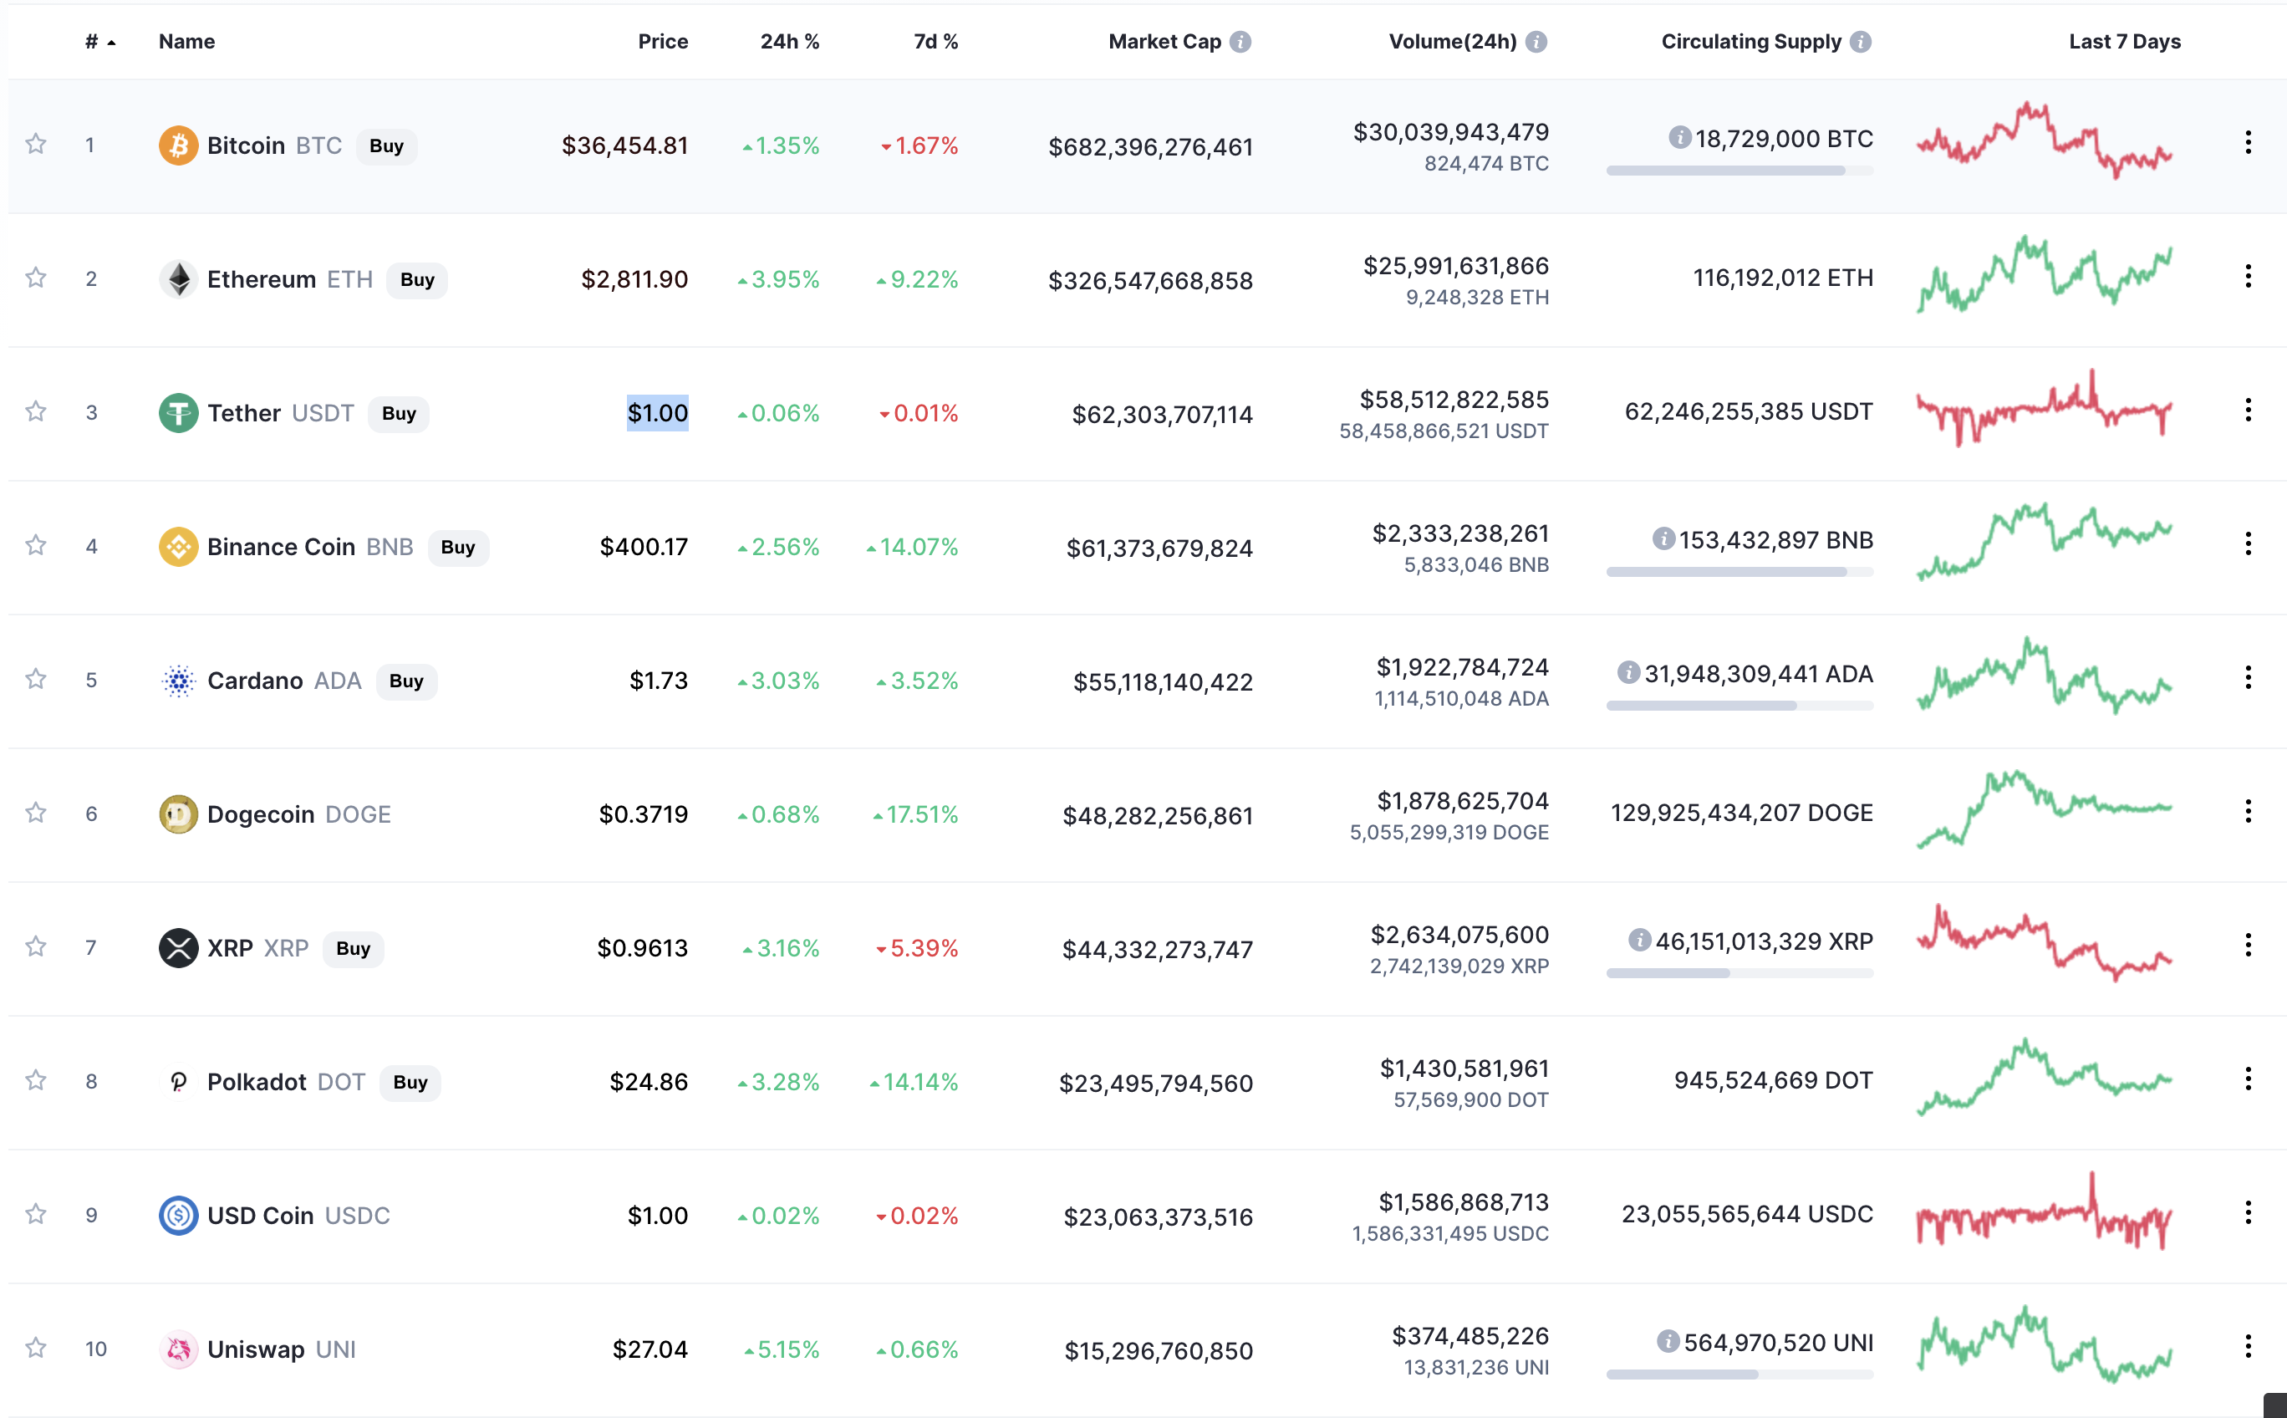
Task: Add Ethereum to watchlist star
Action: pyautogui.click(x=36, y=278)
